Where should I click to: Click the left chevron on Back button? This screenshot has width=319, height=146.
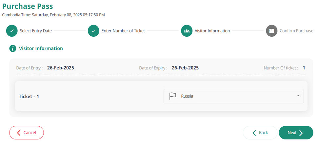tap(254, 133)
